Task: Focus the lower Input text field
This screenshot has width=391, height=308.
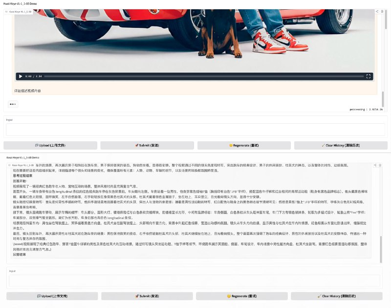Action: [x=195, y=281]
